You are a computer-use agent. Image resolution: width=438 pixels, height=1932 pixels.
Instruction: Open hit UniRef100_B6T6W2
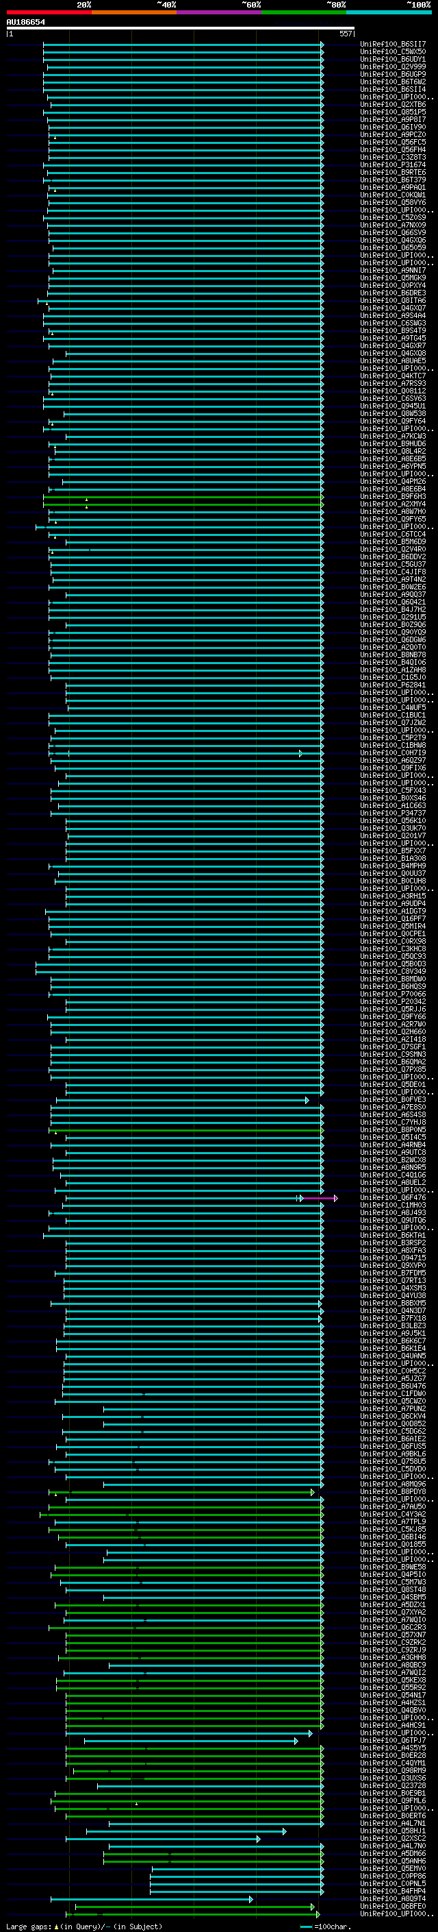393,82
